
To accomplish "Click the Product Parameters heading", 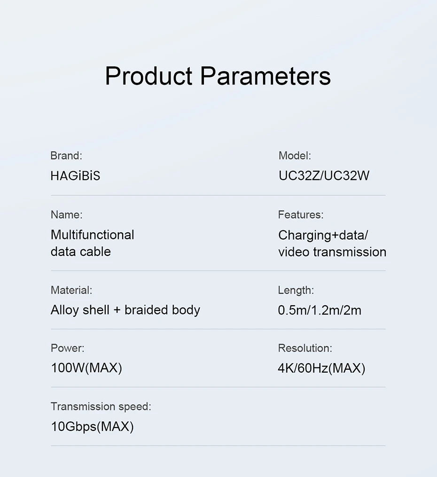I will pyautogui.click(x=218, y=76).
